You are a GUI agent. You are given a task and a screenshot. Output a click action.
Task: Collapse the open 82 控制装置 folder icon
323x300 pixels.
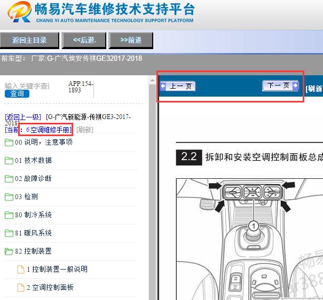click(x=9, y=251)
